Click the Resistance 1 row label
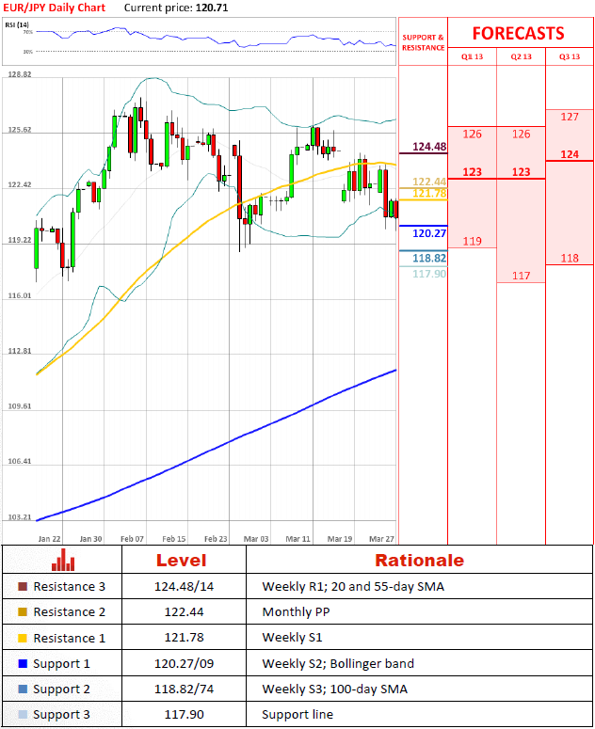Screen dimensions: 595x729 [70, 639]
